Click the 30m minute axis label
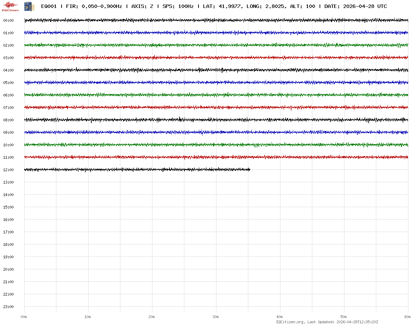Screen dimensions: 415x325 point(216,317)
